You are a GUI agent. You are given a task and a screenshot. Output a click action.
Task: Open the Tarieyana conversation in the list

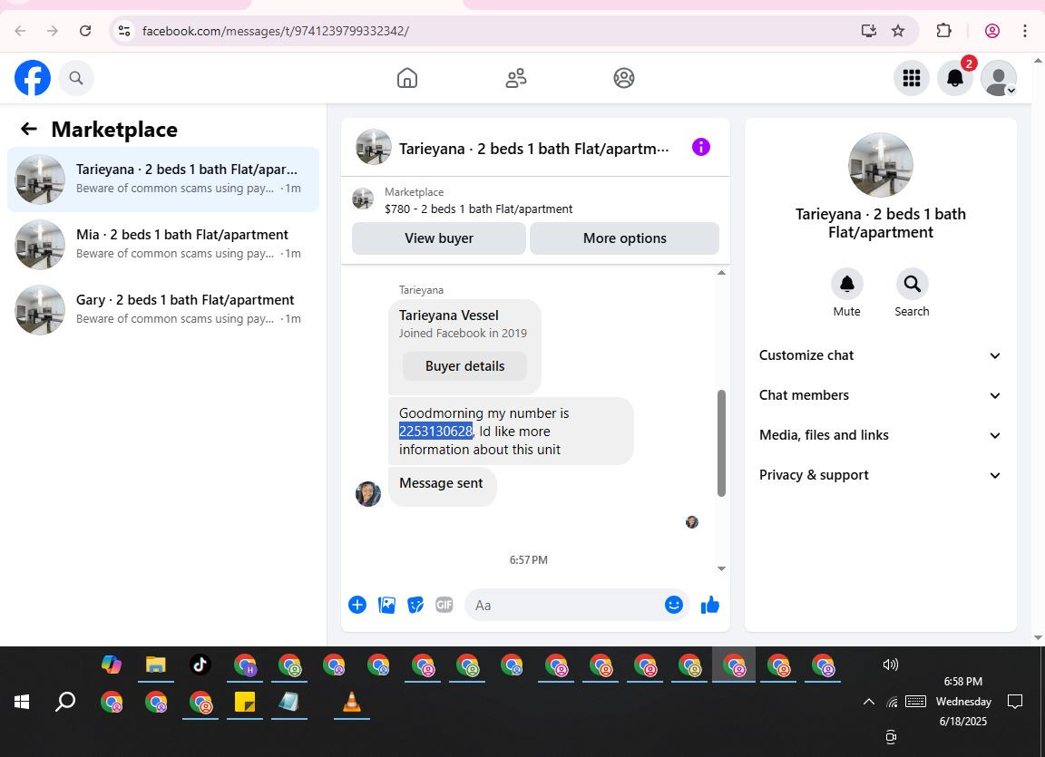163,180
